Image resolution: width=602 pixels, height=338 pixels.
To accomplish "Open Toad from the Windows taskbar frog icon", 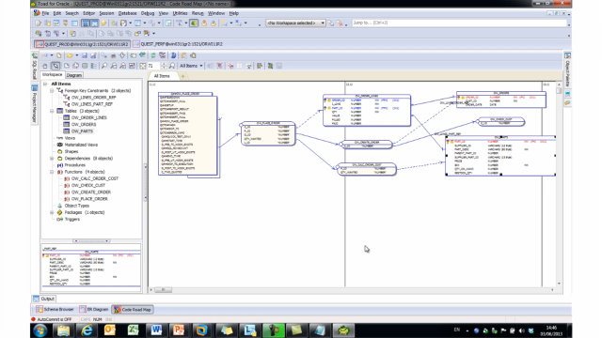I will [x=343, y=330].
